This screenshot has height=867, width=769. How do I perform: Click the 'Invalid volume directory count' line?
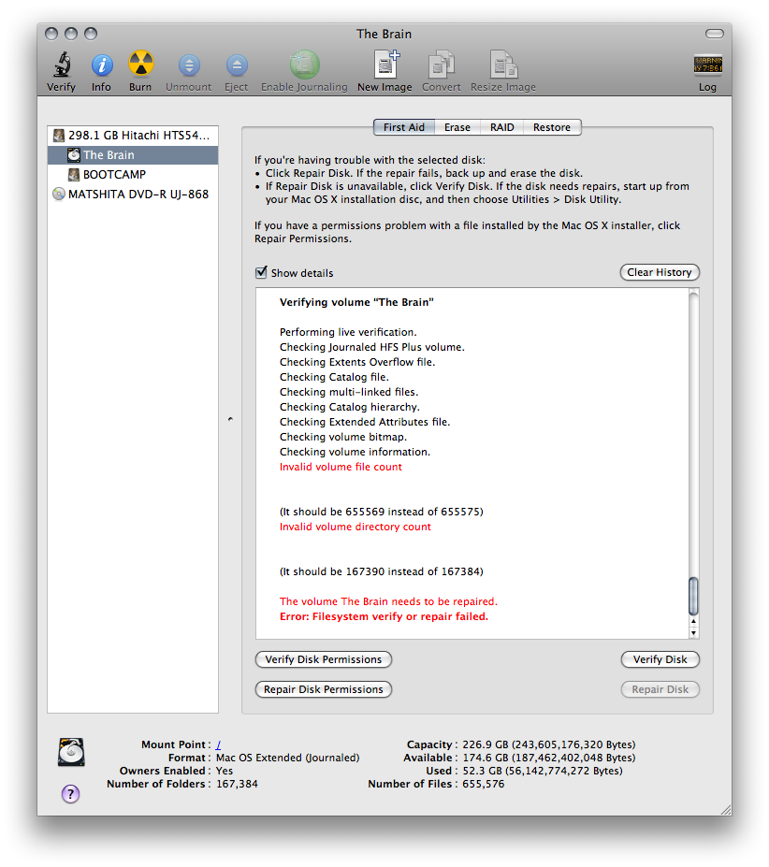point(355,527)
